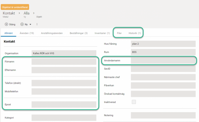Click the Ny plus icon
The width and height of the screenshot is (199, 122).
pyautogui.click(x=22, y=24)
